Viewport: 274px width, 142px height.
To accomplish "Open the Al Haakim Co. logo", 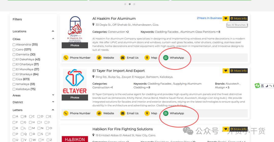I will pos(75,29).
